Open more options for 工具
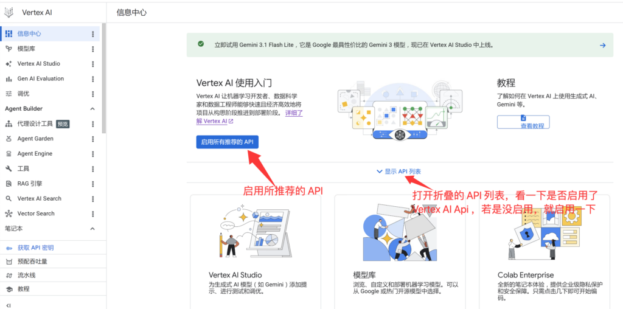 point(93,169)
